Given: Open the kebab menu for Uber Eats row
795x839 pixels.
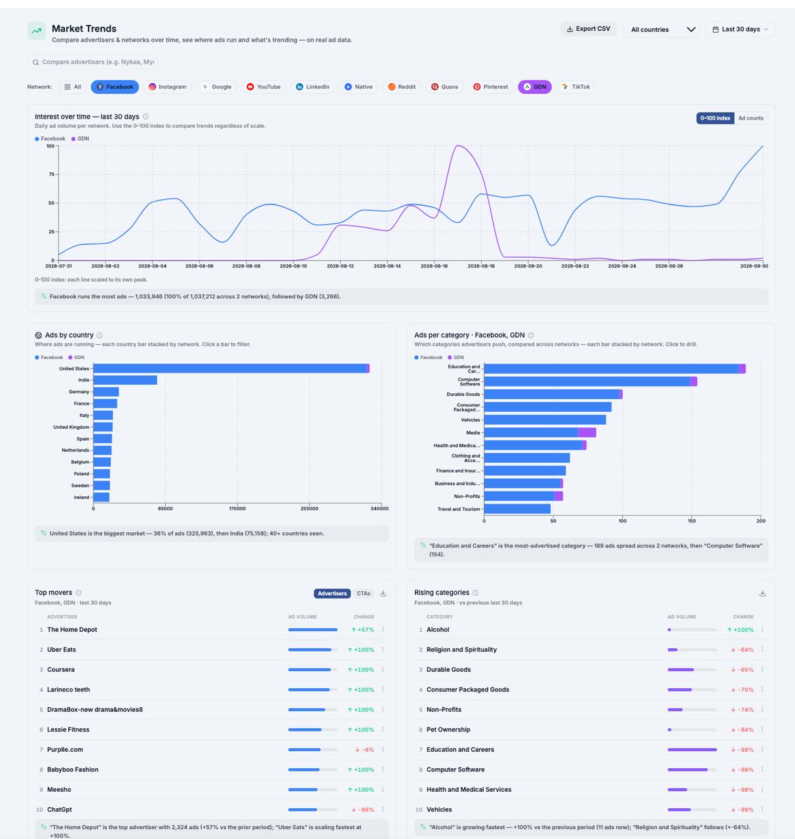Looking at the screenshot, I should click(383, 650).
